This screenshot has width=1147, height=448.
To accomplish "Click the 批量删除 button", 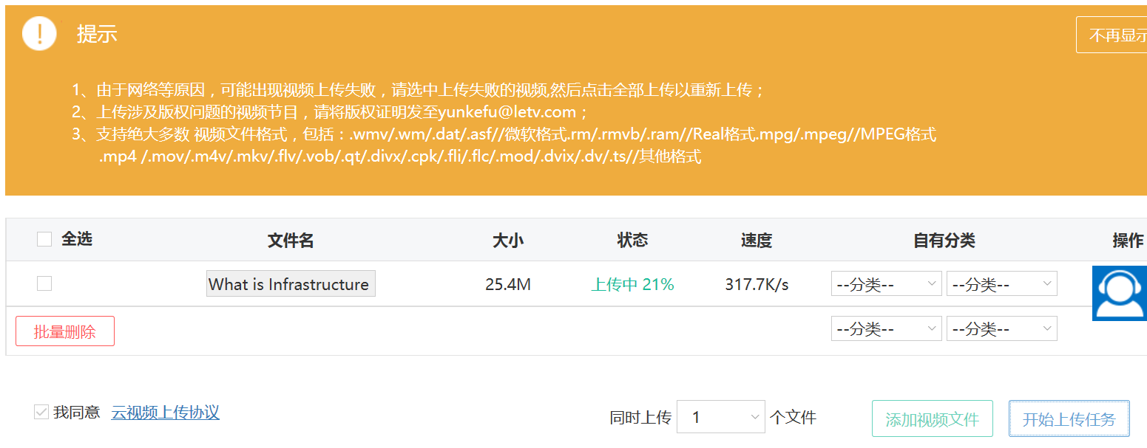I will (65, 331).
